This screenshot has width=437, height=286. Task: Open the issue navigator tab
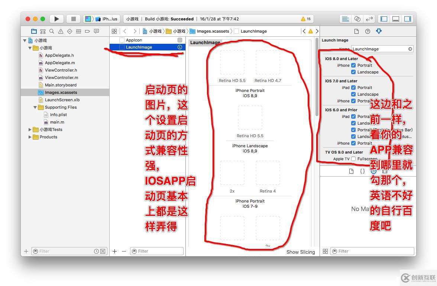point(61,31)
